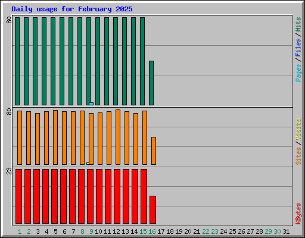This screenshot has width=305, height=238.
Task: Click the 'Daily usage for February 2025' title
Action: pos(72,9)
